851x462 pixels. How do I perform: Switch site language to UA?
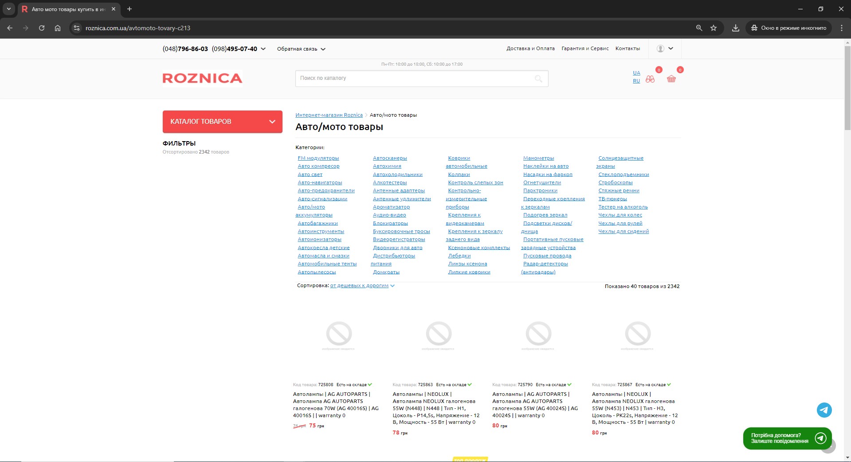click(x=636, y=73)
